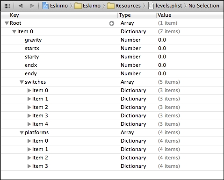Go forward with the right arrow
224x180 pixels.
click(x=32, y=6)
